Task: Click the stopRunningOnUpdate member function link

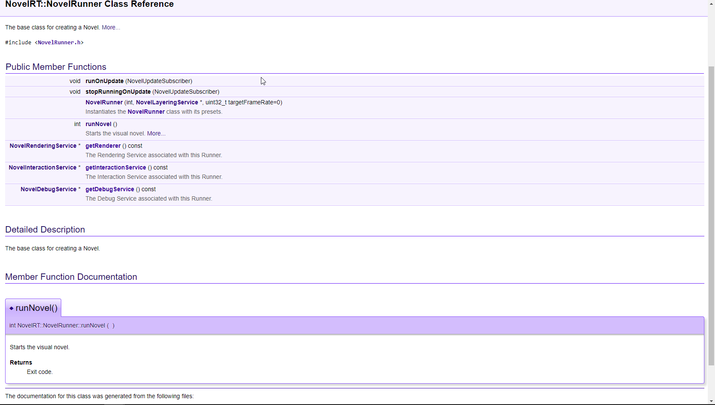Action: [118, 92]
